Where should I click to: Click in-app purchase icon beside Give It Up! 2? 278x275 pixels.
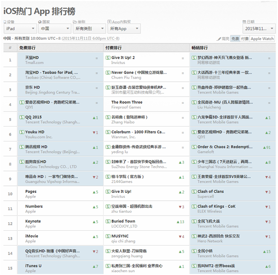[108, 58]
